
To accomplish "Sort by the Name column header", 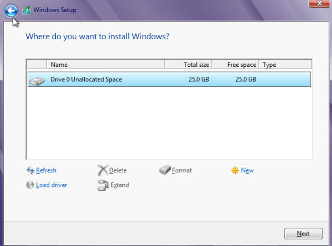I will pos(106,65).
